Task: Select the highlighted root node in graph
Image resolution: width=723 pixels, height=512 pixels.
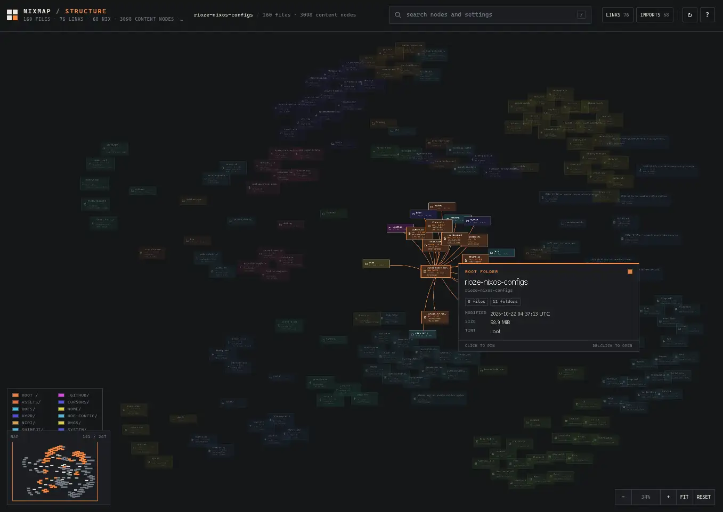Action: (435, 271)
